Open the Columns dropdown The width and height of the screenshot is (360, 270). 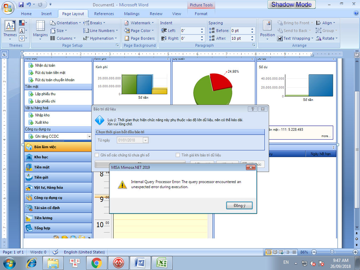pos(63,38)
